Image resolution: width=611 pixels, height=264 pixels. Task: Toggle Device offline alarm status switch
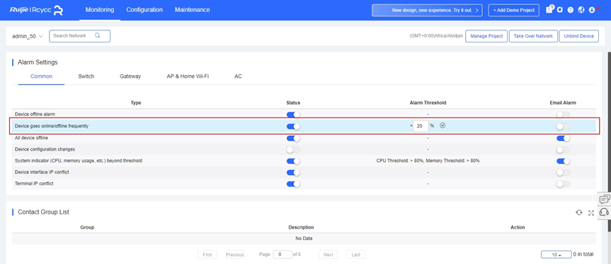coord(293,115)
